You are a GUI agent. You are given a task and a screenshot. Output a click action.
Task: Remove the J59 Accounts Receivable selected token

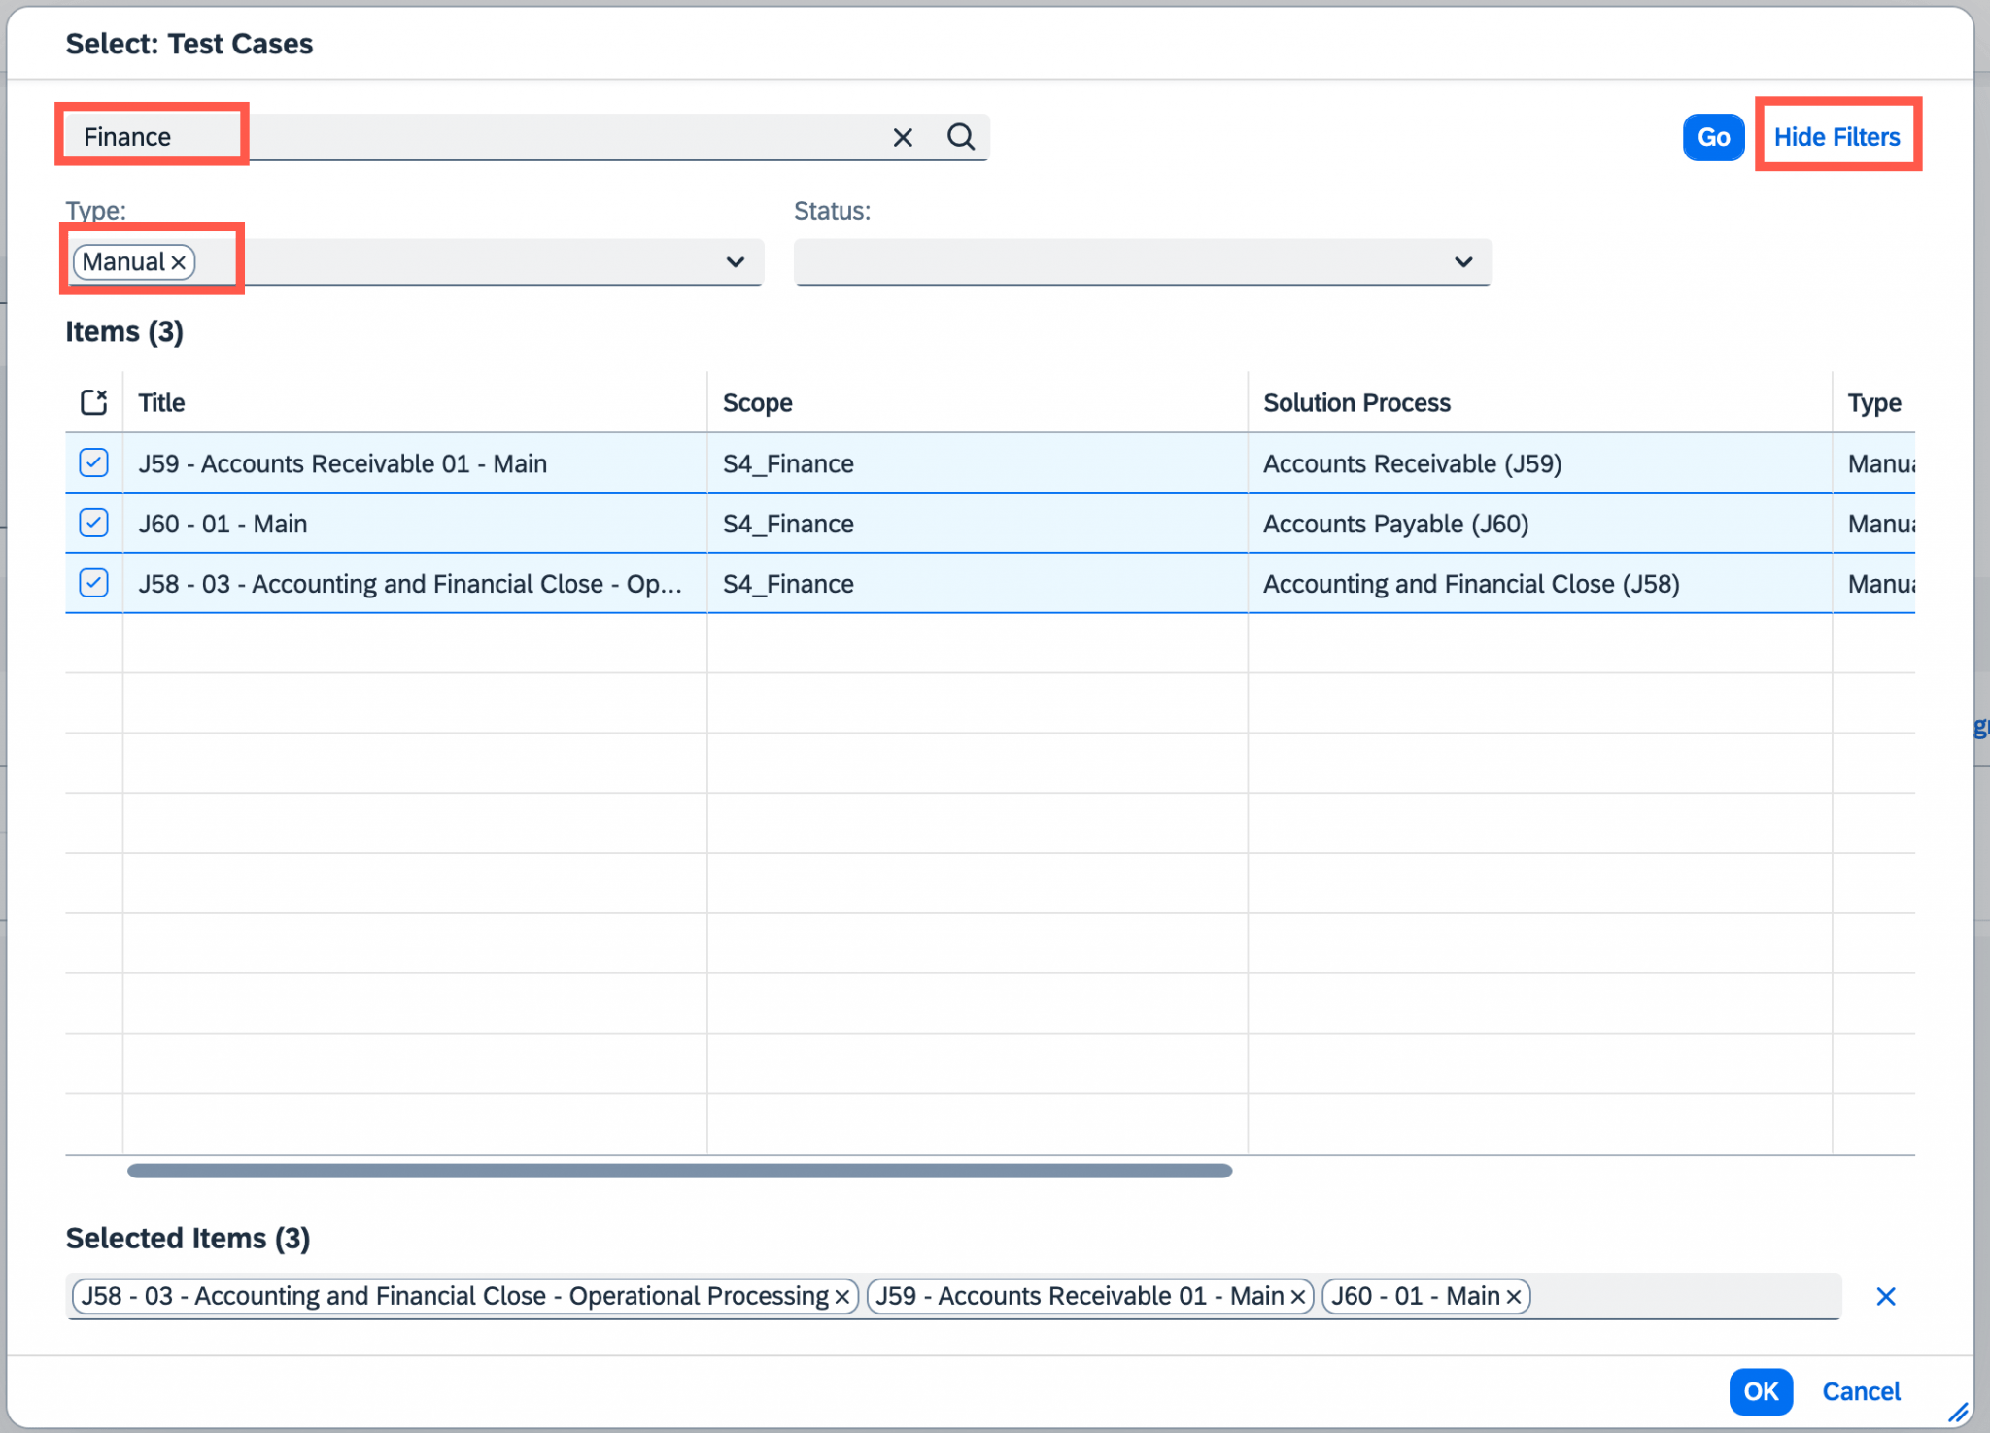[x=1299, y=1295]
